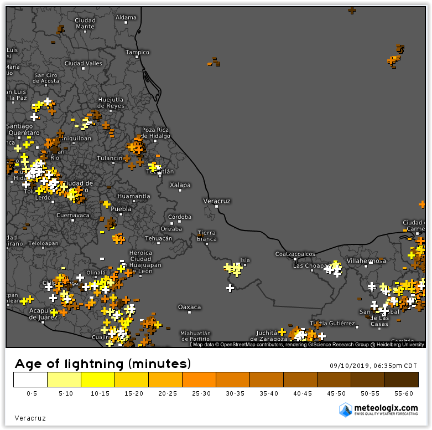
Task: Click the Cuernavaca city marker
Action: pyautogui.click(x=72, y=220)
